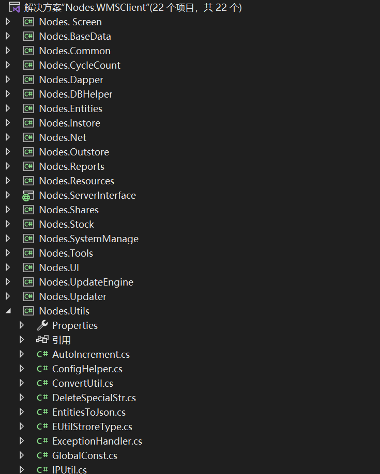Click the project icon next to Nodes.Net

pyautogui.click(x=28, y=137)
